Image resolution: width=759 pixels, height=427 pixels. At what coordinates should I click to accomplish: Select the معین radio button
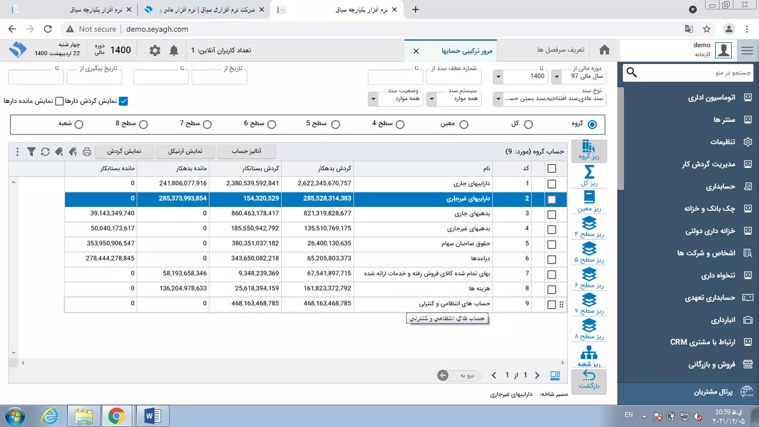pos(464,124)
